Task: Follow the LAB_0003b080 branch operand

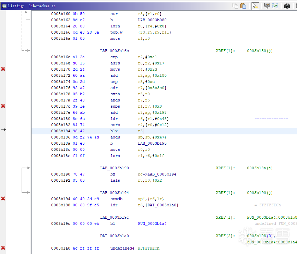Action: (x=152, y=20)
